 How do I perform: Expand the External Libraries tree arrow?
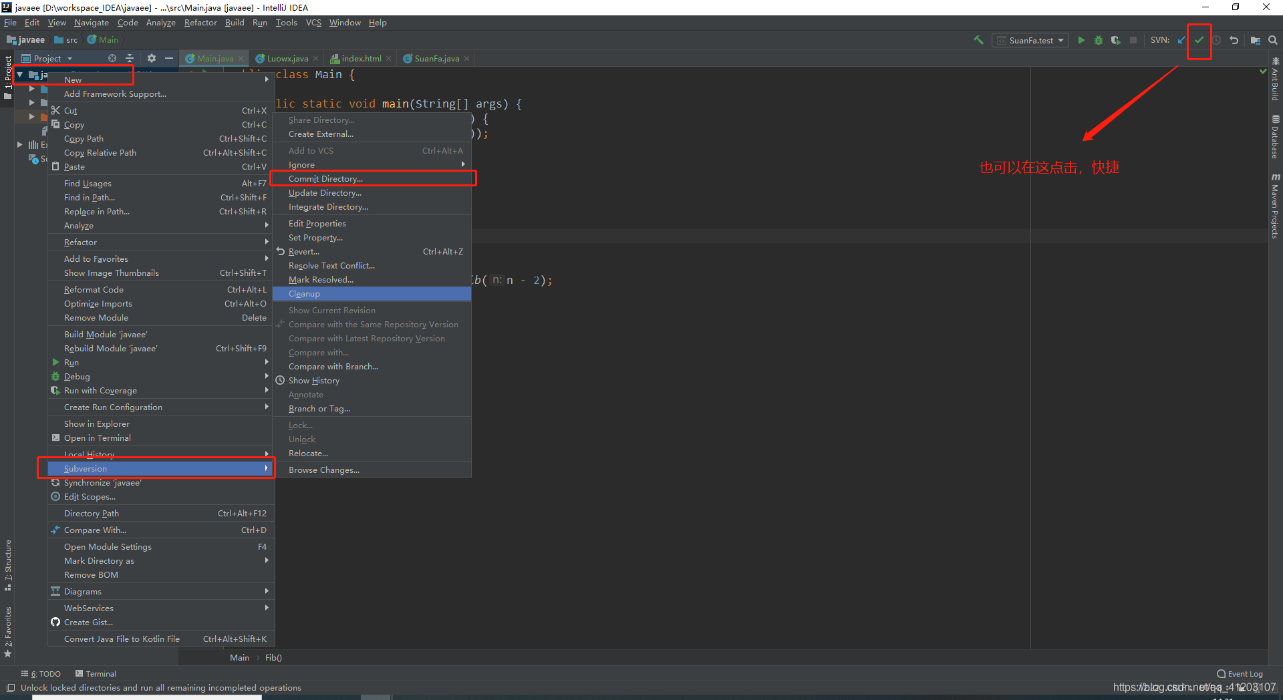20,144
